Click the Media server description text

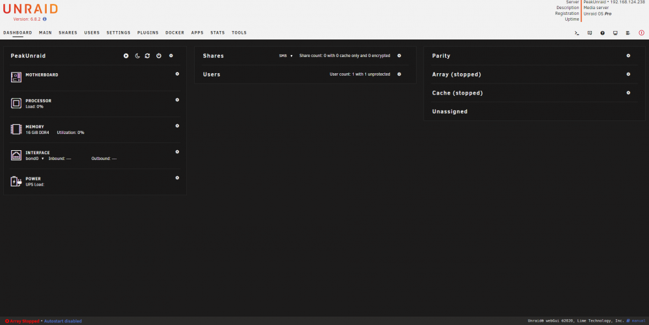(596, 8)
